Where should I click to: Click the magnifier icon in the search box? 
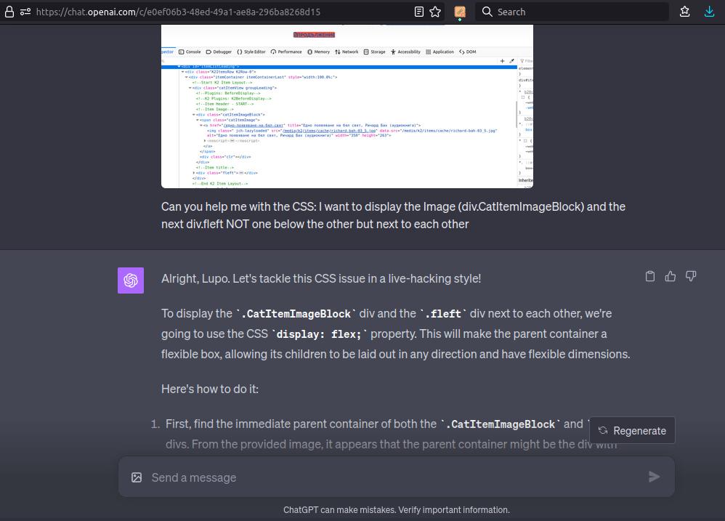click(x=488, y=12)
